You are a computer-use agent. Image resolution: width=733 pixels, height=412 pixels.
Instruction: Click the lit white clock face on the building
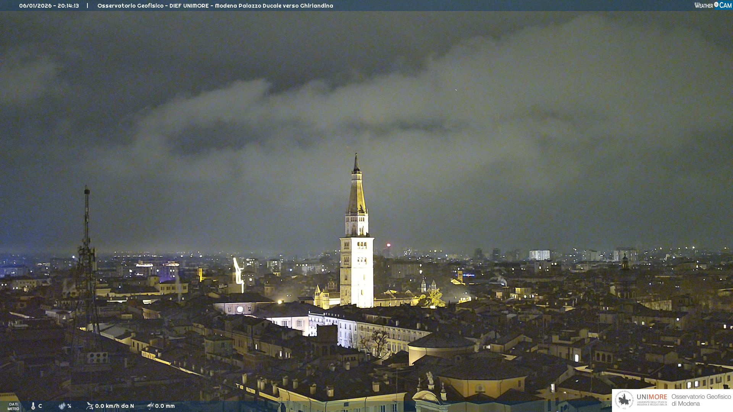point(240,309)
